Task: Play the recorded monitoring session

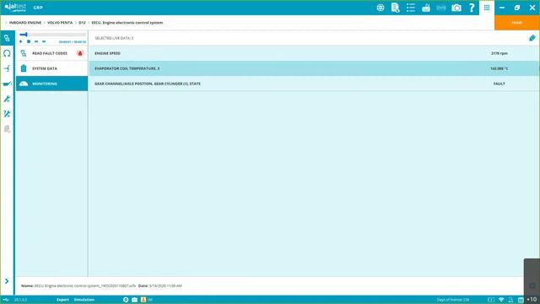Action: 20,41
